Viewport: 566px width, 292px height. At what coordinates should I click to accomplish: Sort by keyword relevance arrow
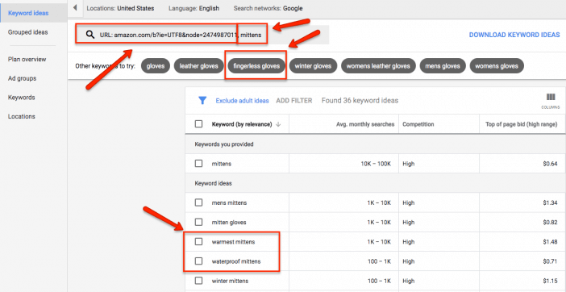tap(278, 124)
